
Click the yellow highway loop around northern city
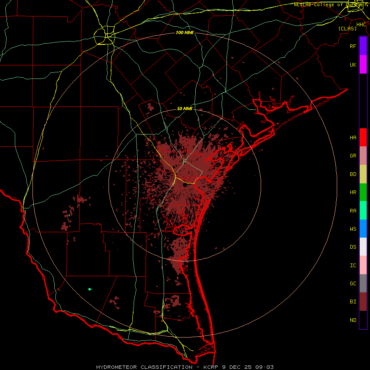(x=104, y=35)
